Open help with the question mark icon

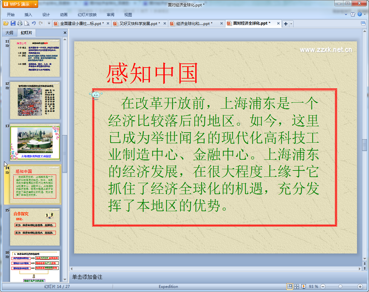click(360, 14)
